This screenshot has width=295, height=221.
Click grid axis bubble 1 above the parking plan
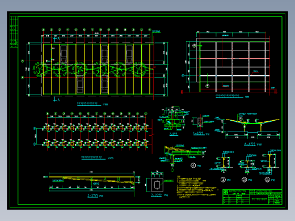click(43, 30)
